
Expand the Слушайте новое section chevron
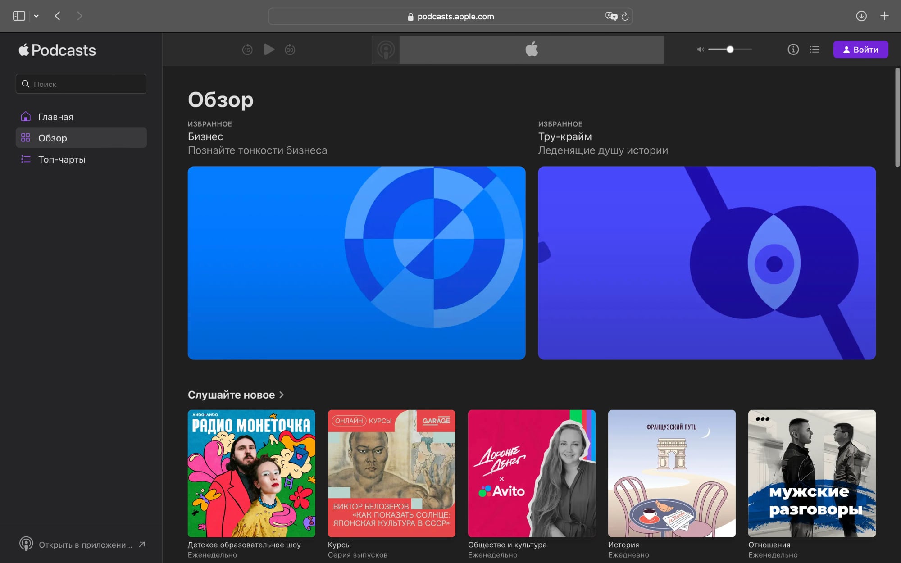(282, 395)
